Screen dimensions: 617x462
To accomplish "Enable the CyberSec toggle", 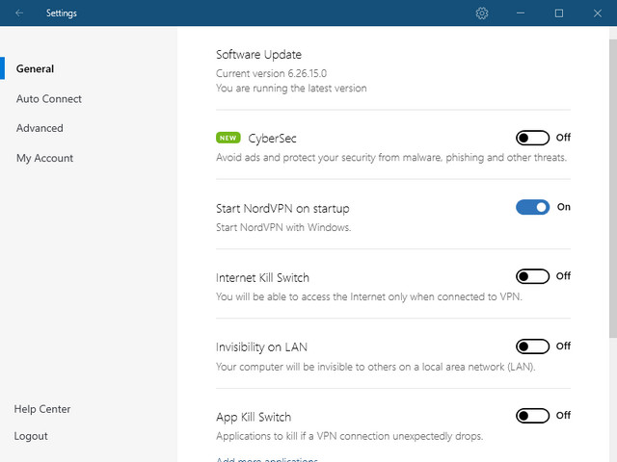I will tap(532, 138).
